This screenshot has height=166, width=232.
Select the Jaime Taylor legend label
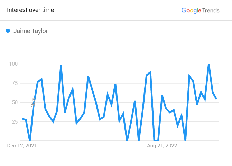coord(30,31)
